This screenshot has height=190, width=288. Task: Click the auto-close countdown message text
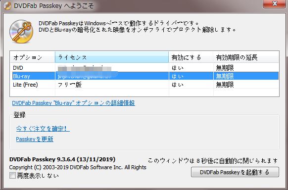213,161
